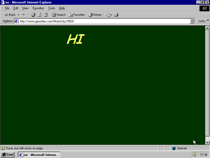Screen dimensions: 210x158
Task: Click the Back navigation button
Action: (10, 15)
